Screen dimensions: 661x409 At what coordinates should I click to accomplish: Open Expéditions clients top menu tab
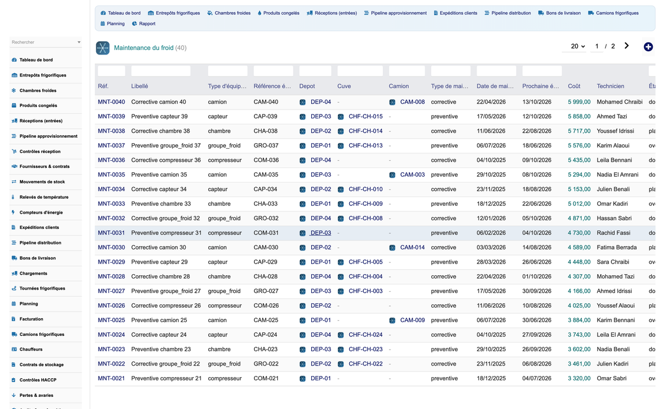tap(455, 13)
